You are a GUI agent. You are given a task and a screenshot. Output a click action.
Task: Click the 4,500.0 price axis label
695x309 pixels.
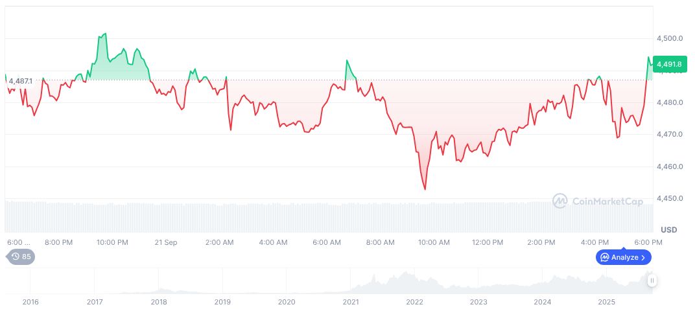click(x=670, y=39)
